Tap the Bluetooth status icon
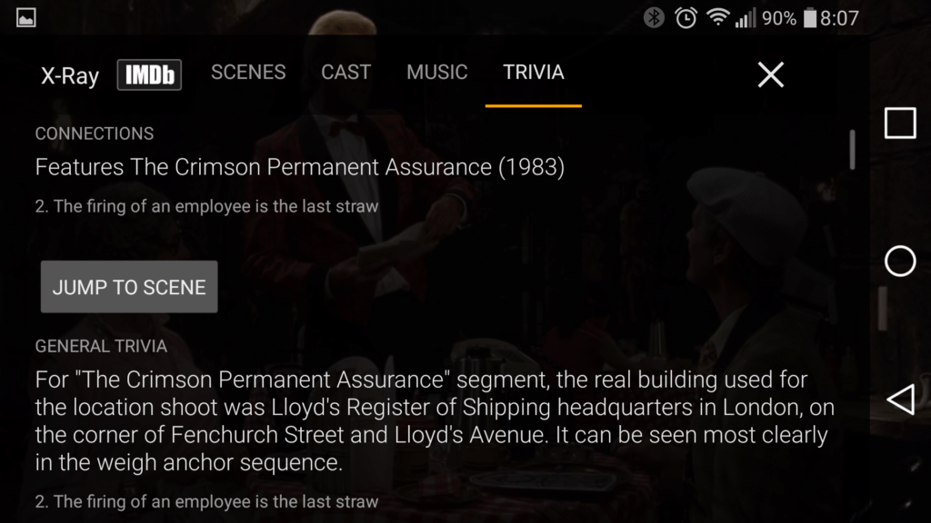Image resolution: width=931 pixels, height=523 pixels. (x=654, y=18)
